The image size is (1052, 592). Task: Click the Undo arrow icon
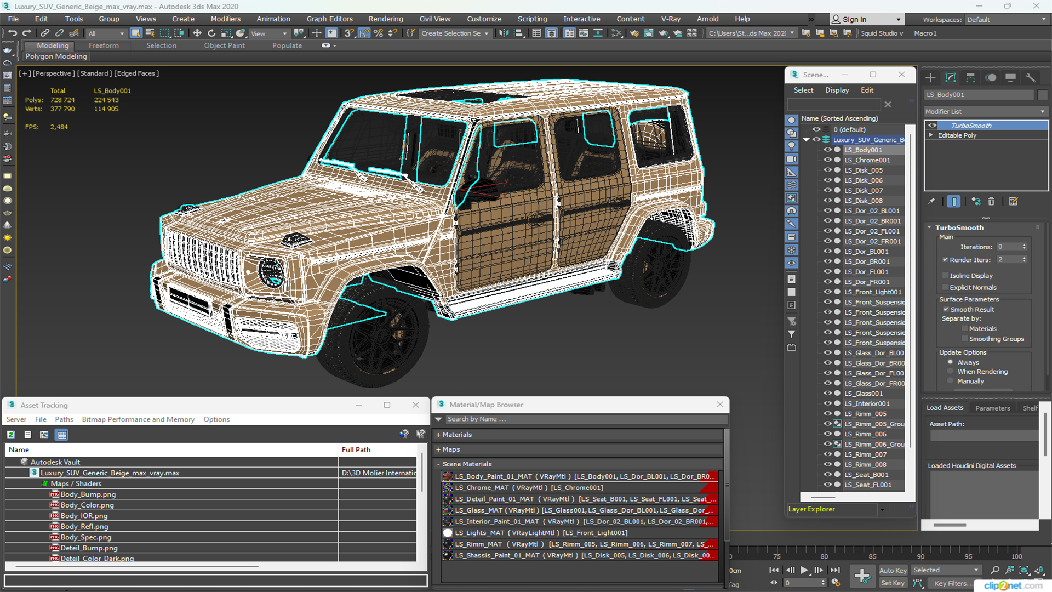coord(12,33)
